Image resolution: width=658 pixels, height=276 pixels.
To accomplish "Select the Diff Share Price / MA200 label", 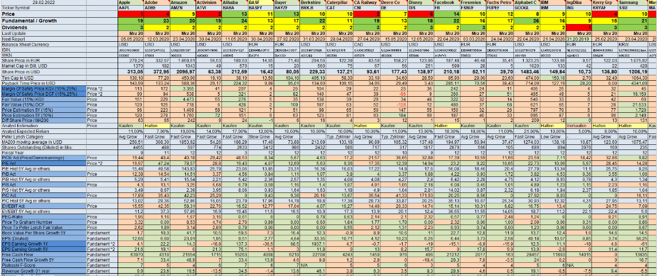I will point(43,121).
